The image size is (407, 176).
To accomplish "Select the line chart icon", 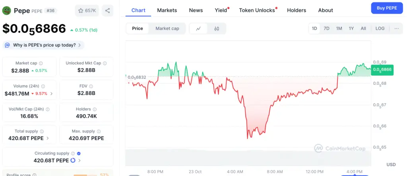I will click(x=198, y=29).
